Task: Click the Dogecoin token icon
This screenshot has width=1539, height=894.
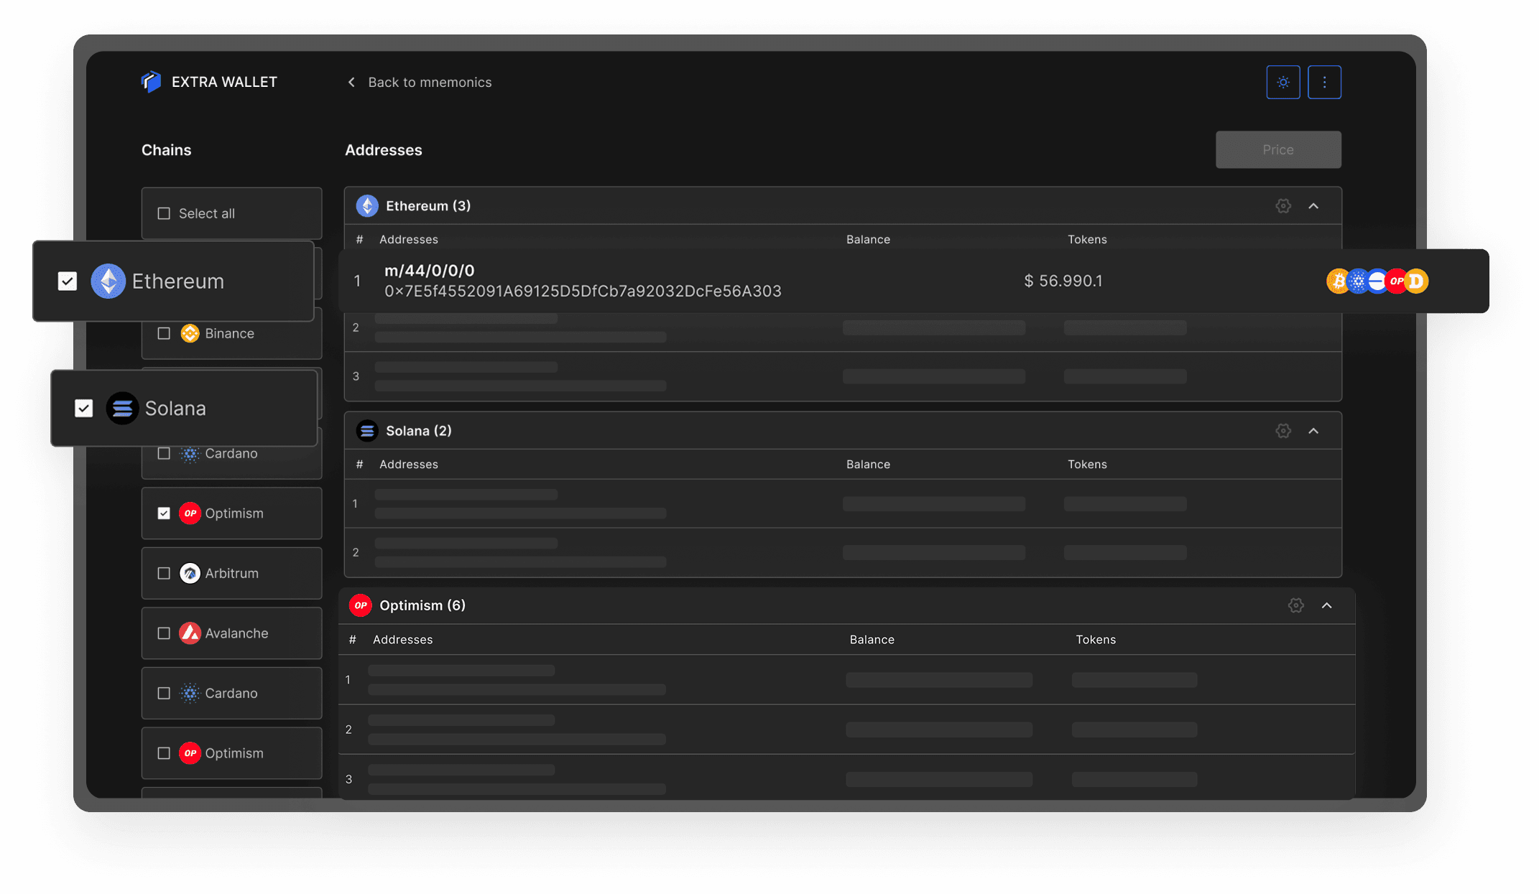Action: [1417, 281]
